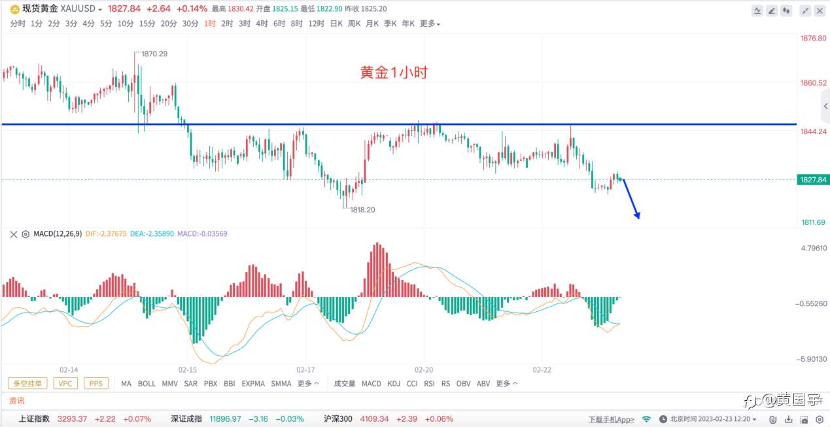Select the KDJ sub-indicator

[394, 384]
